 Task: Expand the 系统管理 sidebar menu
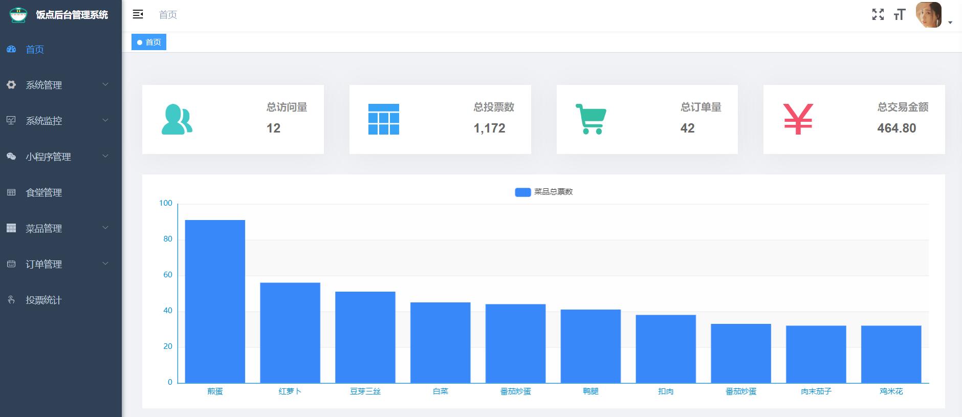pos(44,85)
